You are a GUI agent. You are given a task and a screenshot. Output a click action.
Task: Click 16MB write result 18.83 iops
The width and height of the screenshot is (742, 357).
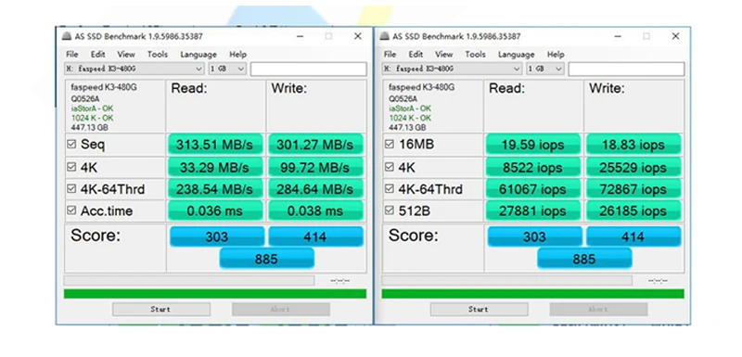tap(633, 145)
